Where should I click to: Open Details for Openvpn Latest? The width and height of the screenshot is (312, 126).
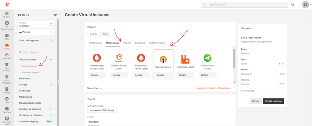click(x=164, y=75)
